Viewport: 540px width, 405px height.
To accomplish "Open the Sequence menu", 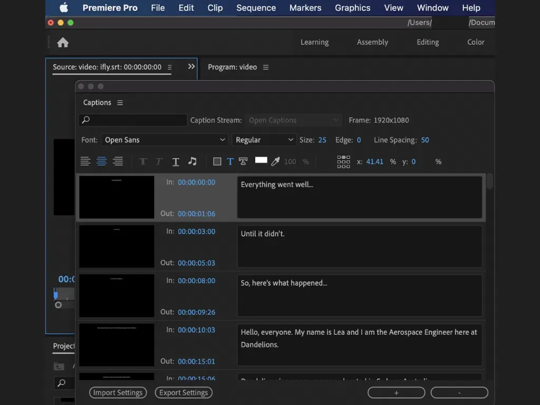I will point(256,7).
